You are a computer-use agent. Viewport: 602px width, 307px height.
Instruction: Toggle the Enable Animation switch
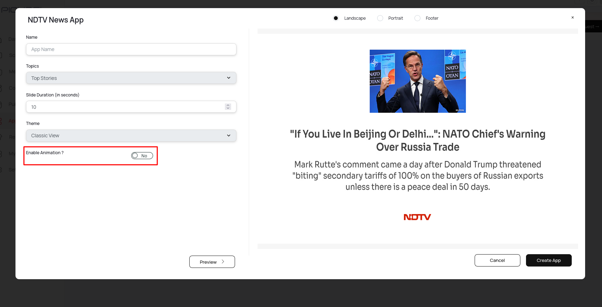[x=142, y=156]
